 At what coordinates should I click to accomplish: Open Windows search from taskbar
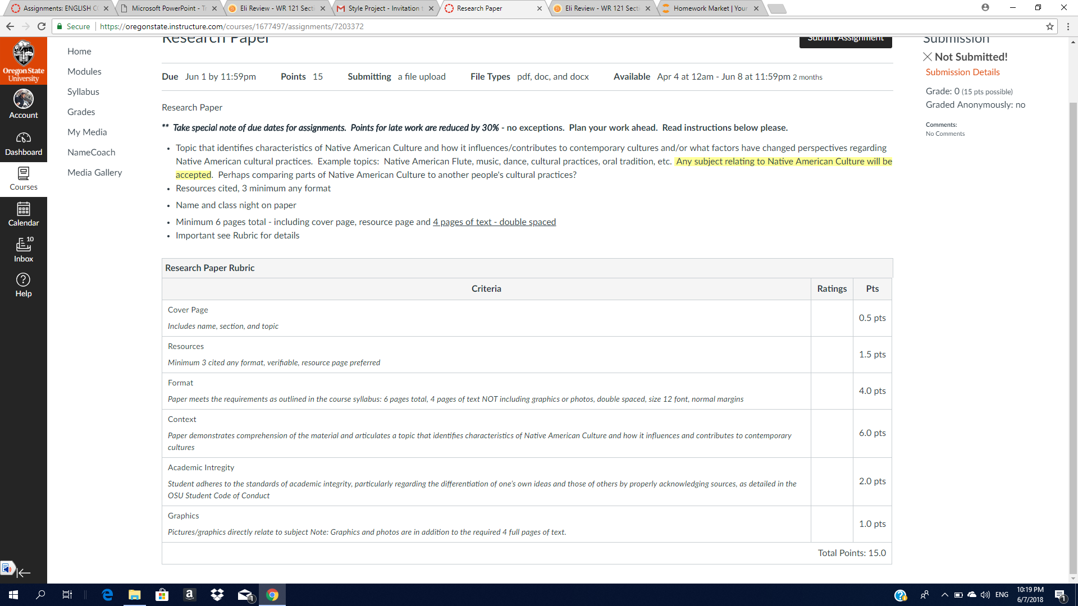coord(40,595)
